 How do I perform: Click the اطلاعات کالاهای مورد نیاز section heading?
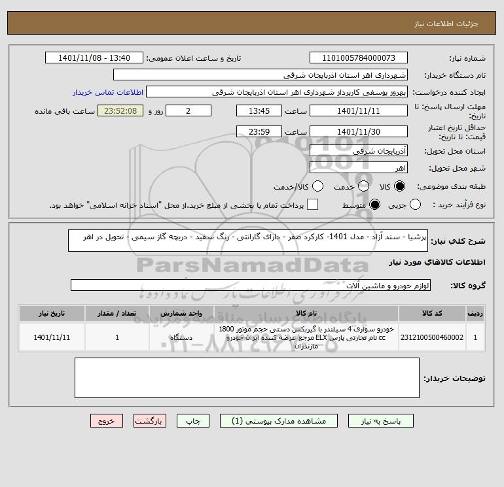click(x=437, y=262)
